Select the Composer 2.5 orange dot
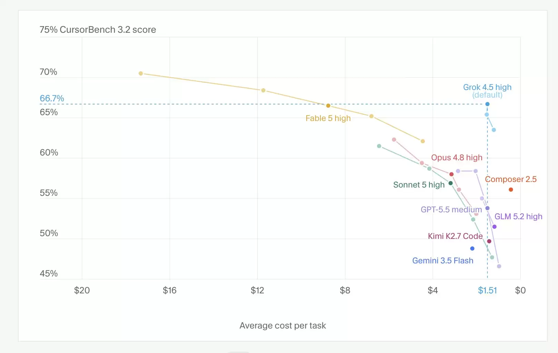This screenshot has height=353, width=558. [511, 190]
